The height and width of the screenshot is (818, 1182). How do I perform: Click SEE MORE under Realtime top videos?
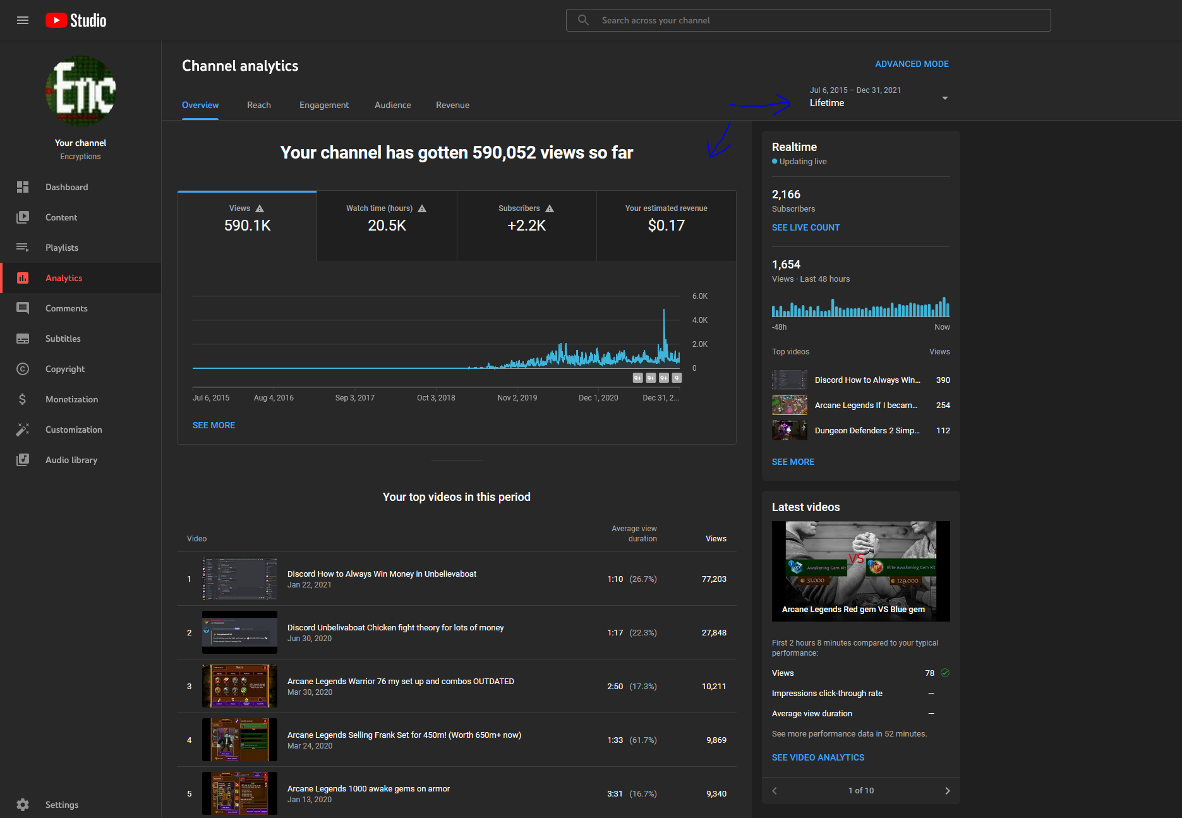pos(793,462)
